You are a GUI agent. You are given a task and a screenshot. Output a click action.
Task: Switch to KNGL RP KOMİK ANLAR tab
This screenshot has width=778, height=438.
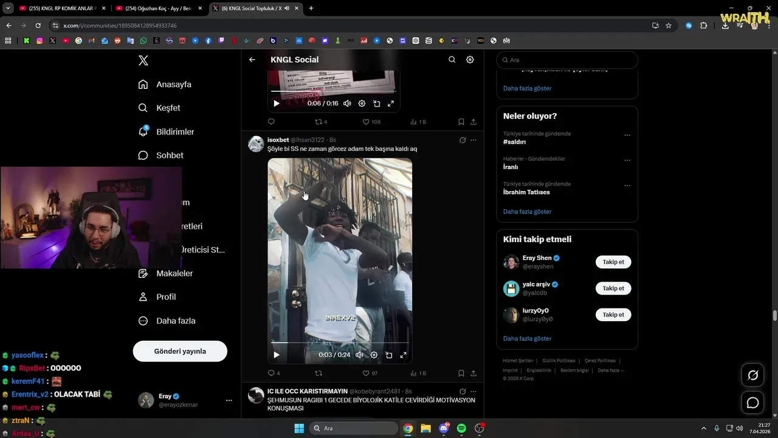pos(61,9)
